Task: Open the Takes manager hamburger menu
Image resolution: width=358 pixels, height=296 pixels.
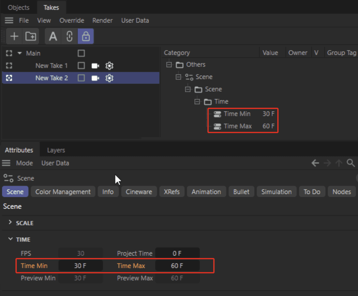Action: (9, 21)
